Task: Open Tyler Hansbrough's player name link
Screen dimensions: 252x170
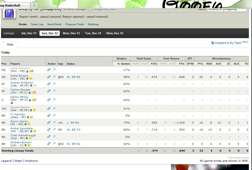Action: pyautogui.click(x=23, y=135)
